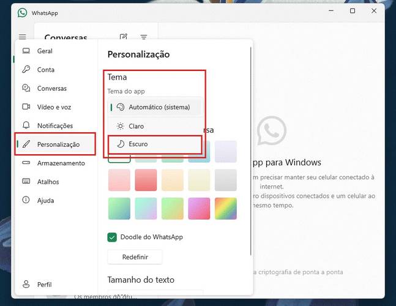Open Atalhos keyboard shortcuts section

(55, 182)
